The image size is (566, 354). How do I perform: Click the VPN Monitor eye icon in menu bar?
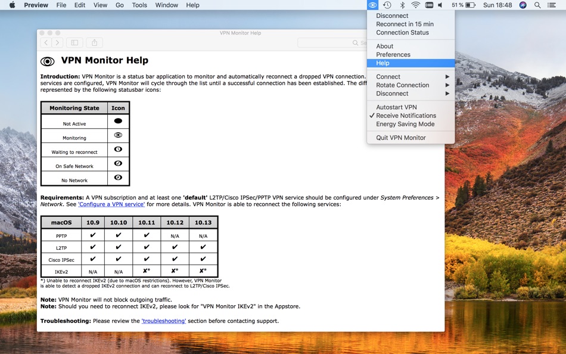pyautogui.click(x=372, y=5)
